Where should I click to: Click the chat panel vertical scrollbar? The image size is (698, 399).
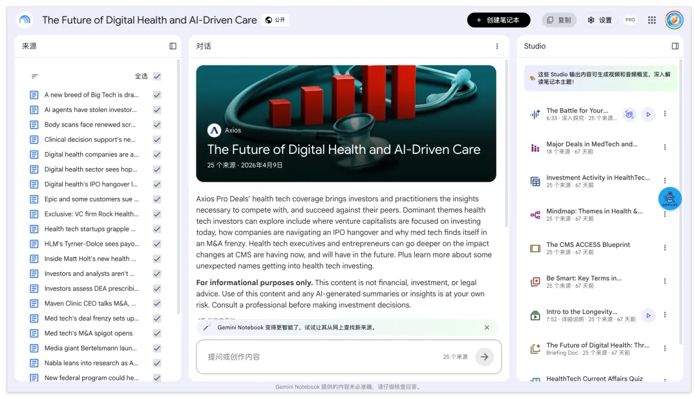506,144
